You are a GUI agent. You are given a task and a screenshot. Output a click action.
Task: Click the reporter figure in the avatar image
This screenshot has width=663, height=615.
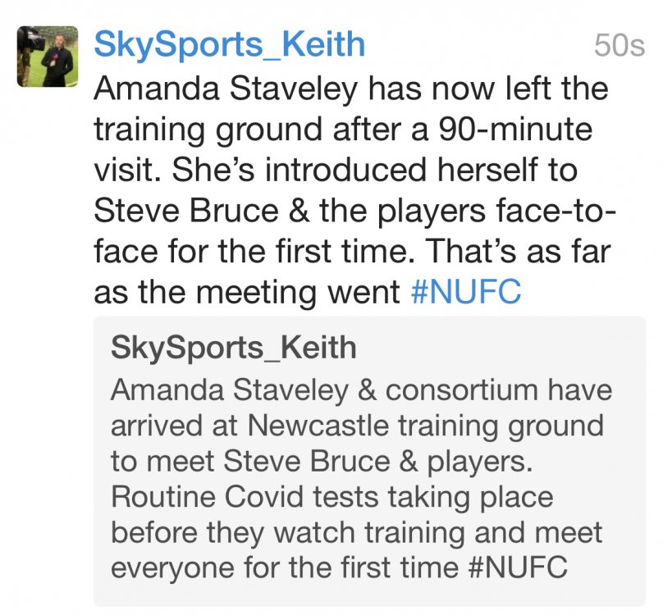click(x=57, y=61)
